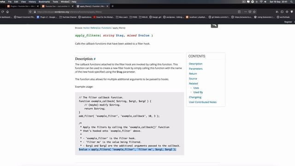This screenshot has height=166, width=295.
Task: Toggle reader view icon in address bar
Action: click(x=239, y=12)
